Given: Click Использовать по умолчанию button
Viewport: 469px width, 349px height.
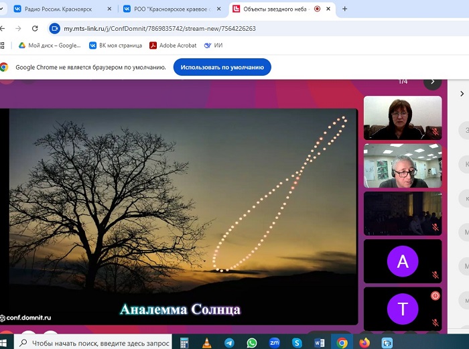Looking at the screenshot, I should 222,67.
